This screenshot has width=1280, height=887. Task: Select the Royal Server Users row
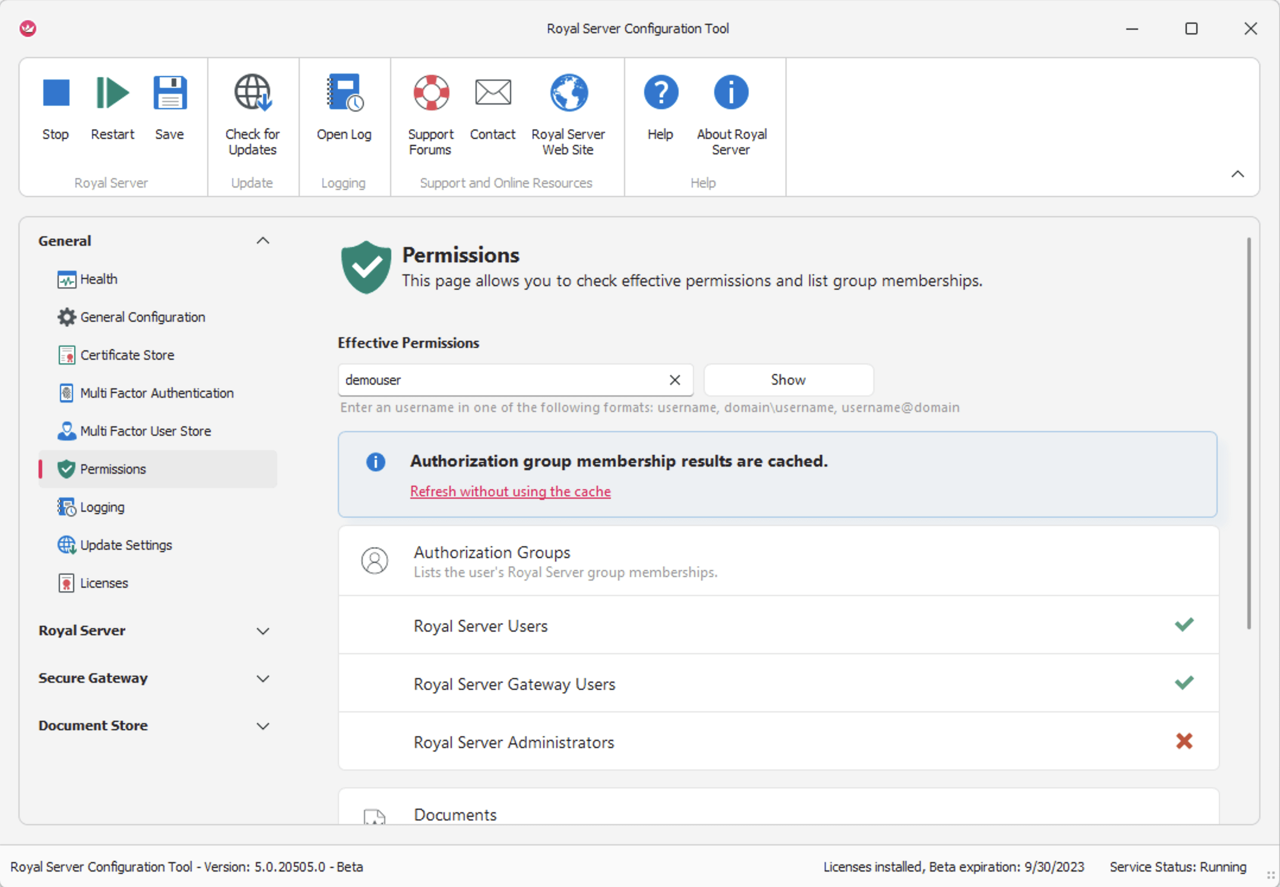pos(778,626)
